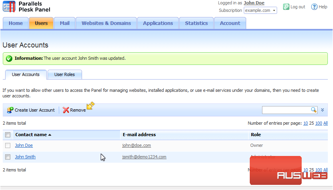Click the John Doe logged-in user link
Image resolution: width=333 pixels, height=190 pixels.
254,3
